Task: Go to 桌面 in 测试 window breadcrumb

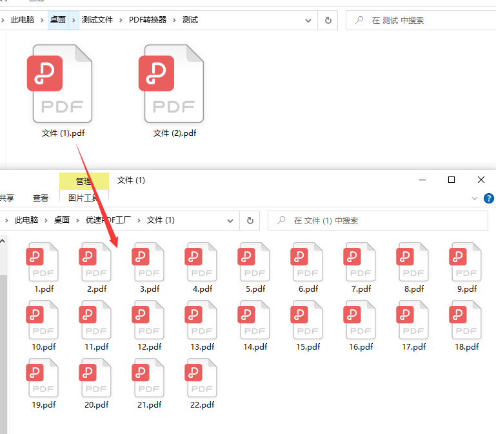Action: tap(58, 20)
